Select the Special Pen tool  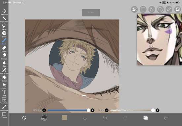tap(4, 71)
